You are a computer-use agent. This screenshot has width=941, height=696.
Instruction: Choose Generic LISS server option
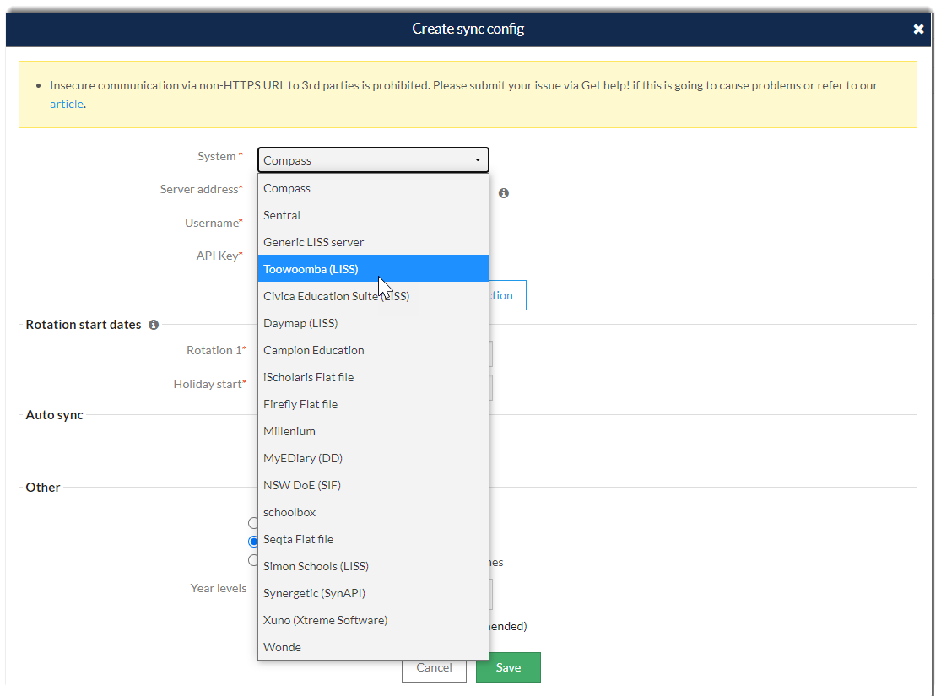coord(373,242)
